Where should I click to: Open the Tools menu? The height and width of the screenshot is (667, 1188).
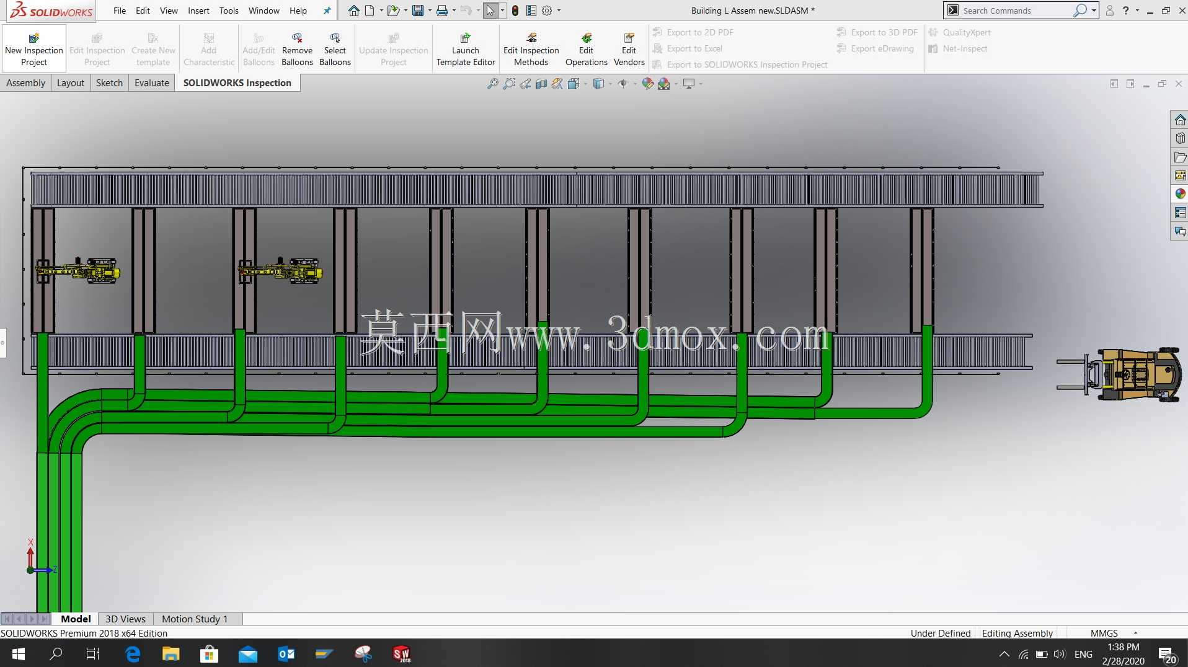pyautogui.click(x=229, y=11)
